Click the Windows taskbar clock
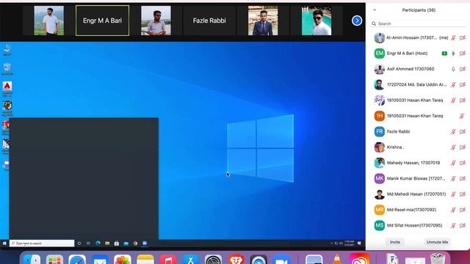 (x=350, y=243)
